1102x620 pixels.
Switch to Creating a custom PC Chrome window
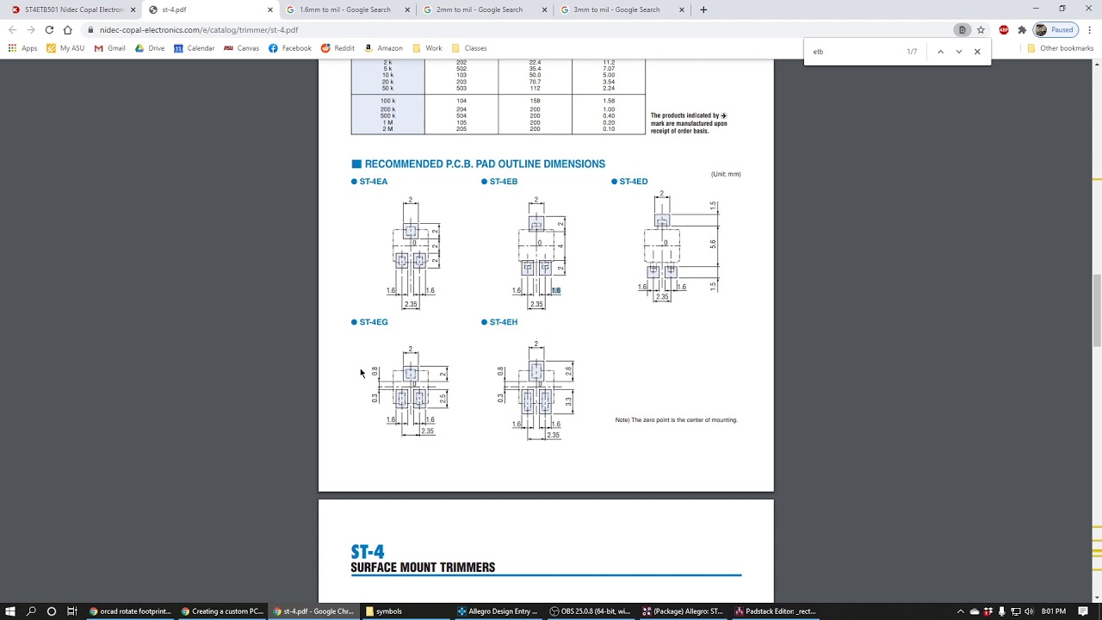click(222, 611)
